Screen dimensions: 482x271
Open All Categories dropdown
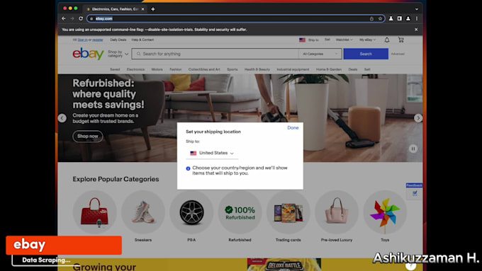(x=320, y=54)
